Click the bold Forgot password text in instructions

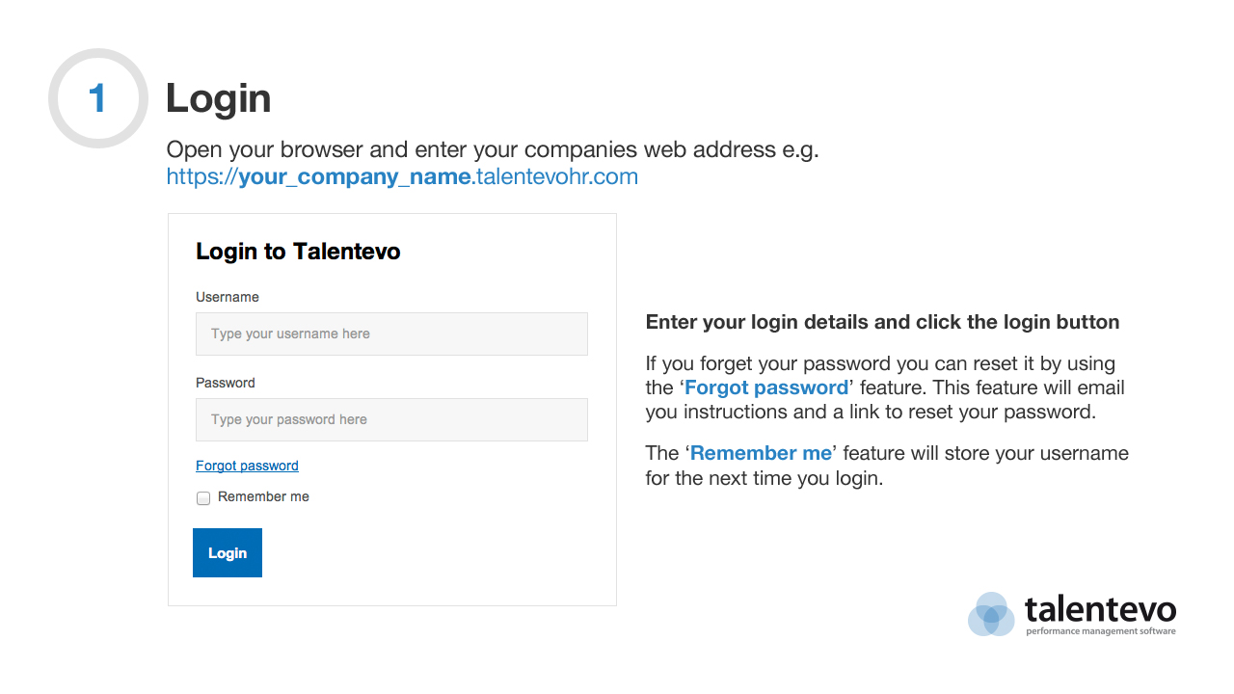click(766, 387)
